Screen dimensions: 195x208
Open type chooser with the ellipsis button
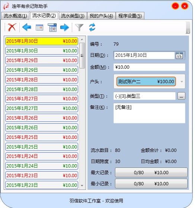tap(181, 96)
